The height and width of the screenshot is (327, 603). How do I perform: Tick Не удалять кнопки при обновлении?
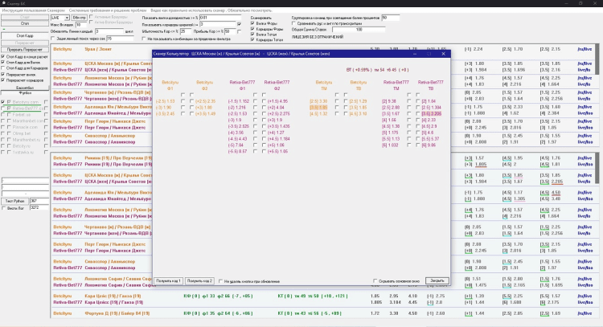[220, 281]
